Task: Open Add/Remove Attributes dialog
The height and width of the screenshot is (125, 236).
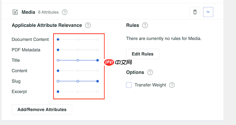Action: point(42,109)
